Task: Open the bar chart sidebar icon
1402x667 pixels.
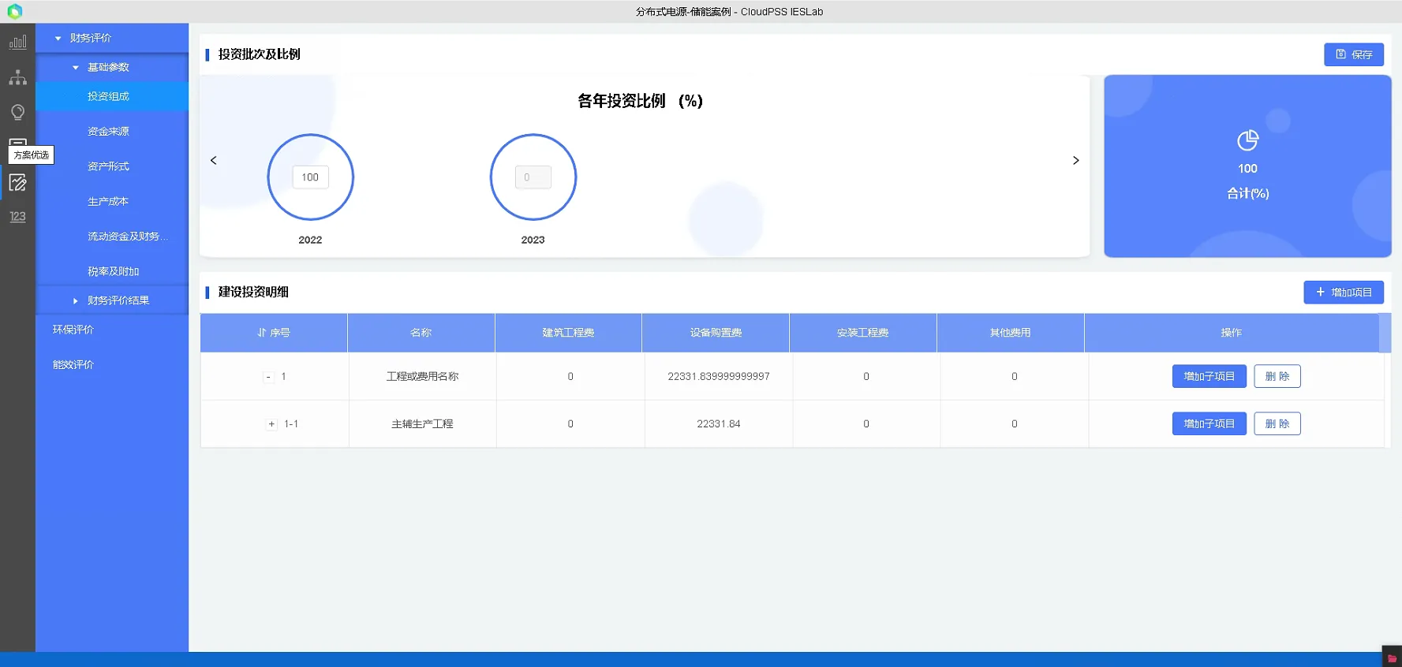Action: point(17,42)
